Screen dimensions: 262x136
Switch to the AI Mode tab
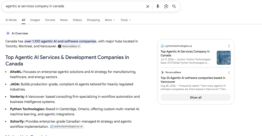11,20
